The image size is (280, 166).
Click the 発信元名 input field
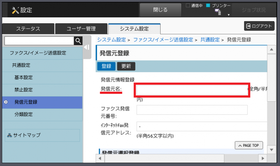(192, 90)
